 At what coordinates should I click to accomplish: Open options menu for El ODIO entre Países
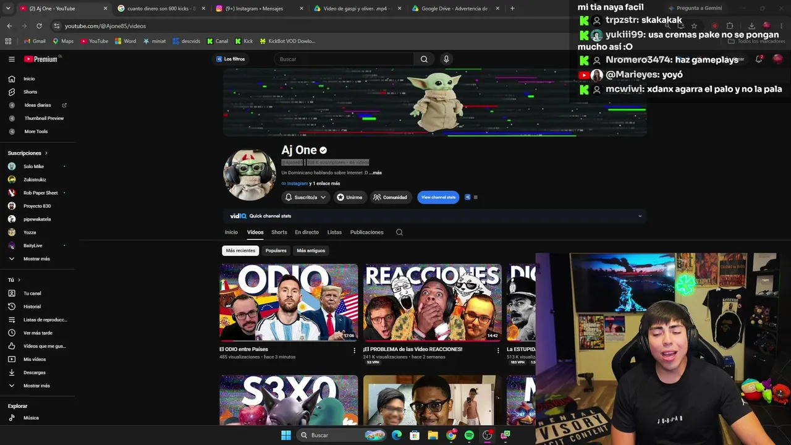point(354,350)
